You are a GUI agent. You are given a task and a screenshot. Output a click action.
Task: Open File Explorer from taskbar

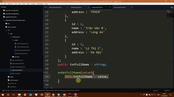(19, 95)
